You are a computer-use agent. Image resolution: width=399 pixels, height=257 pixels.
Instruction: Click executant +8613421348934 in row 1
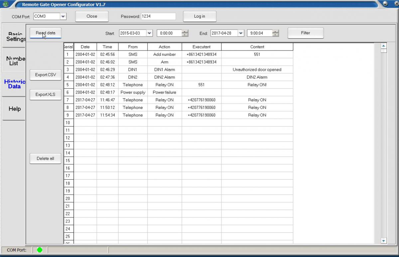tap(201, 54)
